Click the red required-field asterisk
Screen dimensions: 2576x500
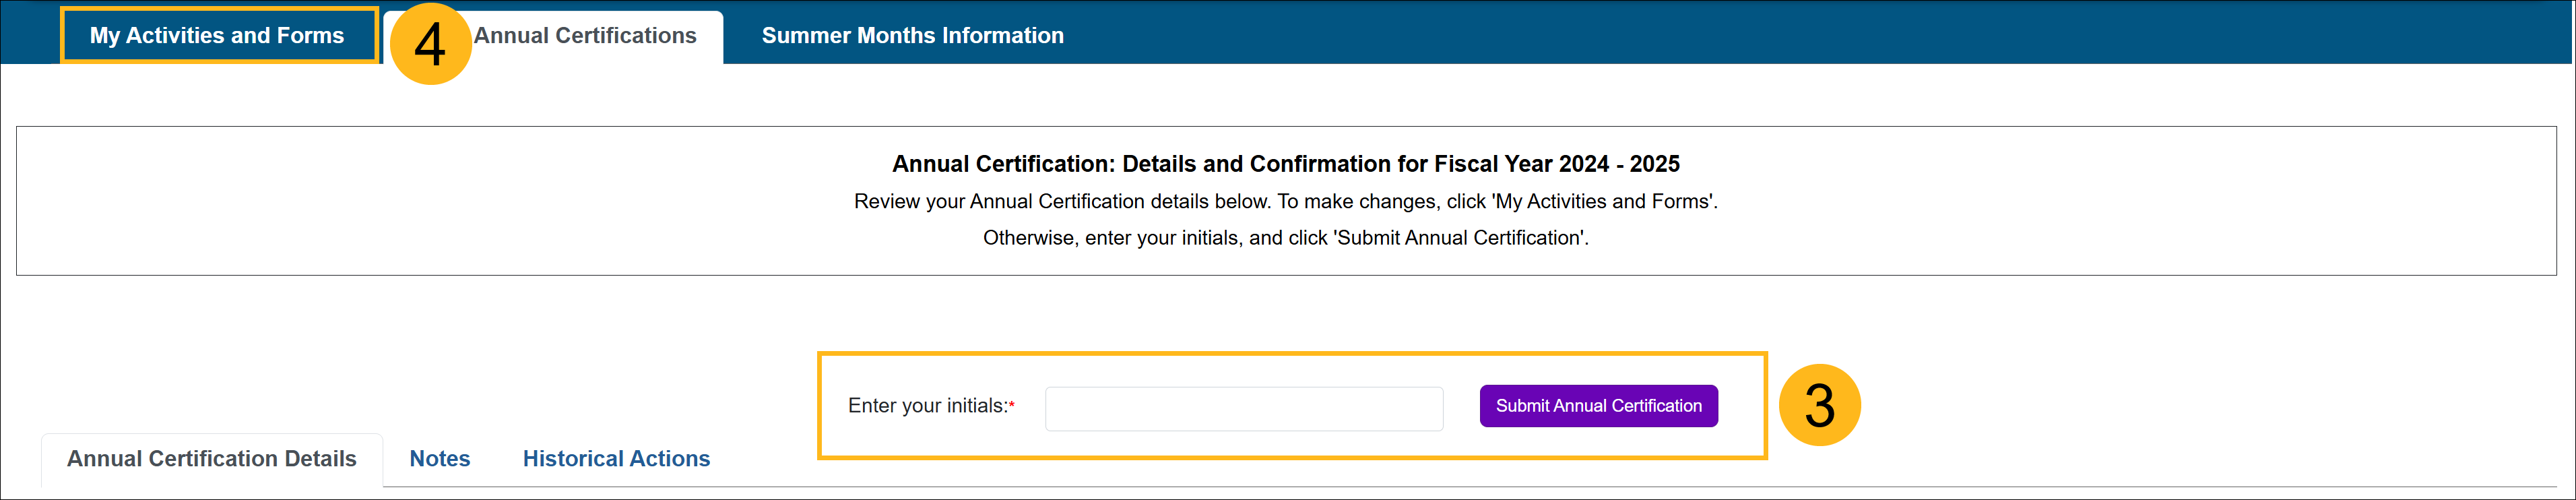1012,405
